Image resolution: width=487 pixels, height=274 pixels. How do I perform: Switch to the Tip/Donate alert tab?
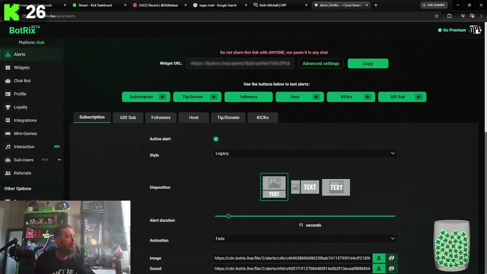point(228,118)
